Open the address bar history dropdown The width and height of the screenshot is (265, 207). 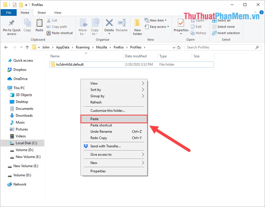point(174,47)
